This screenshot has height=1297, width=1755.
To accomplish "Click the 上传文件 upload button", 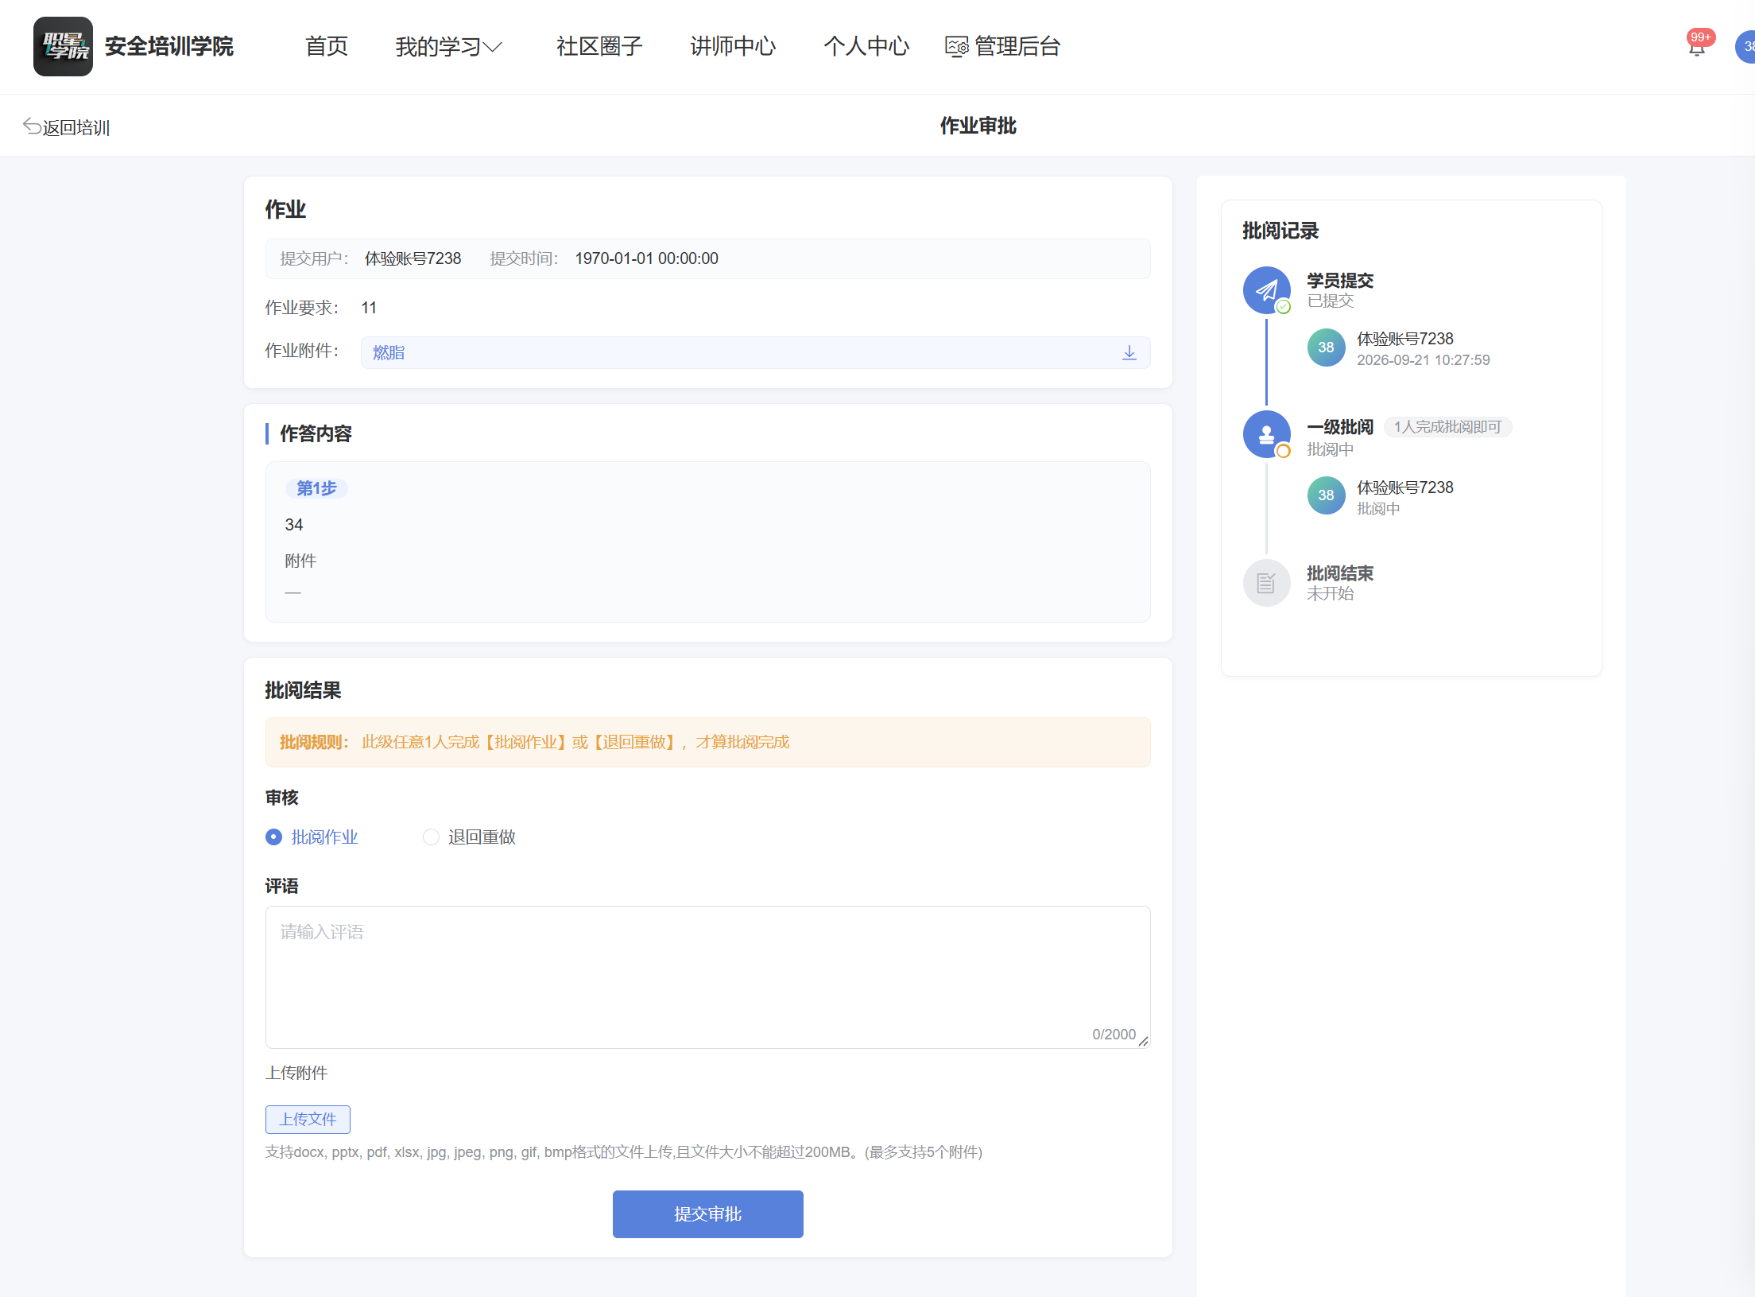I will point(308,1119).
